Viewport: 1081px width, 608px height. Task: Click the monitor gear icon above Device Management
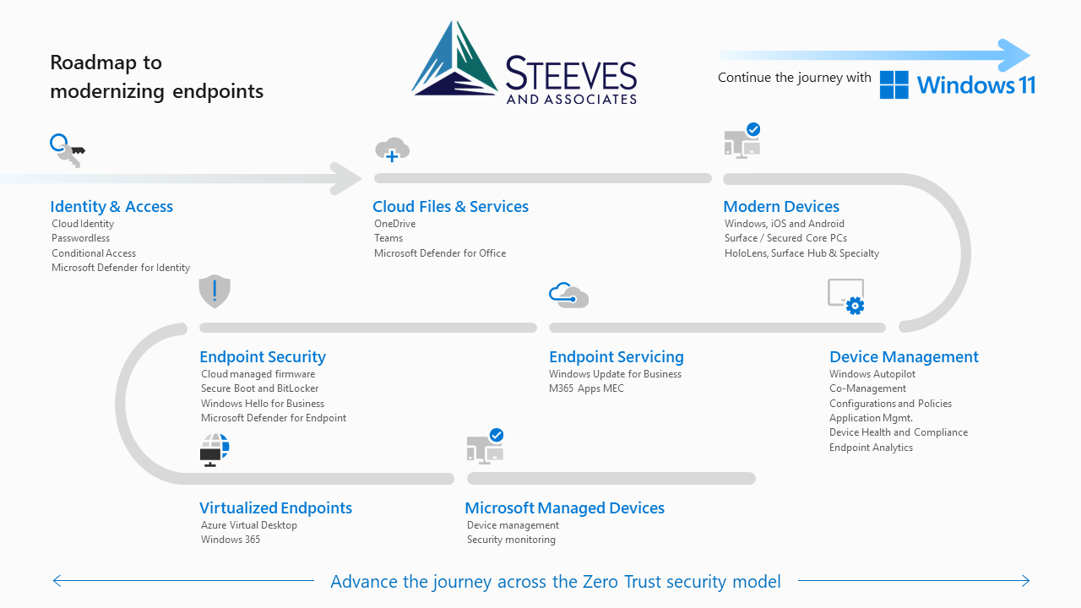pyautogui.click(x=846, y=296)
